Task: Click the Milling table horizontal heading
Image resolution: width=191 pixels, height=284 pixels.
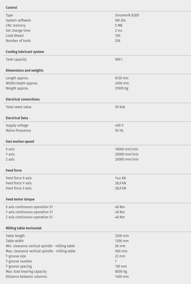Action: click(x=23, y=228)
